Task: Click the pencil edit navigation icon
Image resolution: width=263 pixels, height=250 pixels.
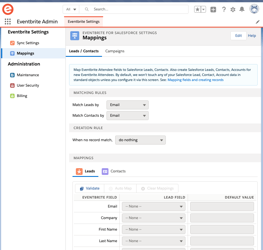Action: (x=258, y=22)
